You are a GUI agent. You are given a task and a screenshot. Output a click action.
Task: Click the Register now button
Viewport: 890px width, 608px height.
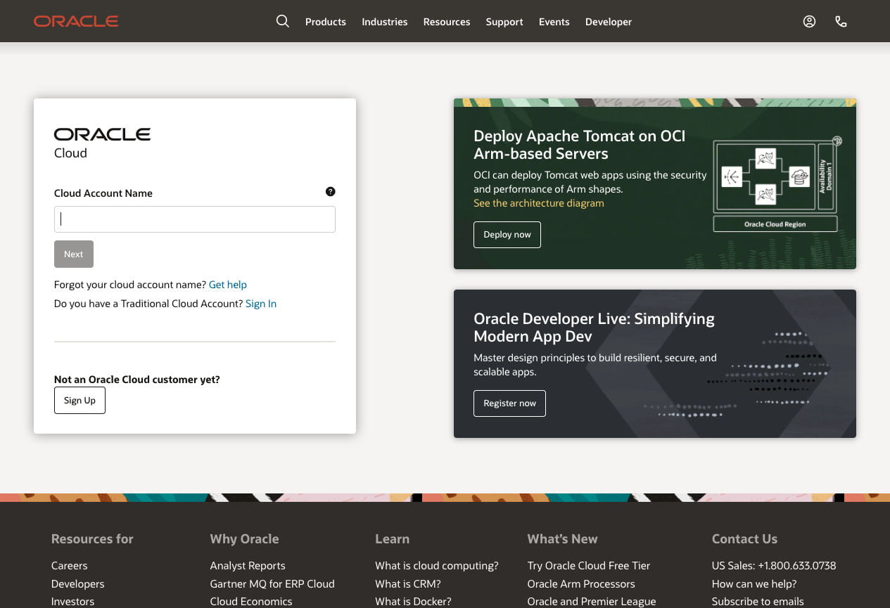click(x=509, y=403)
